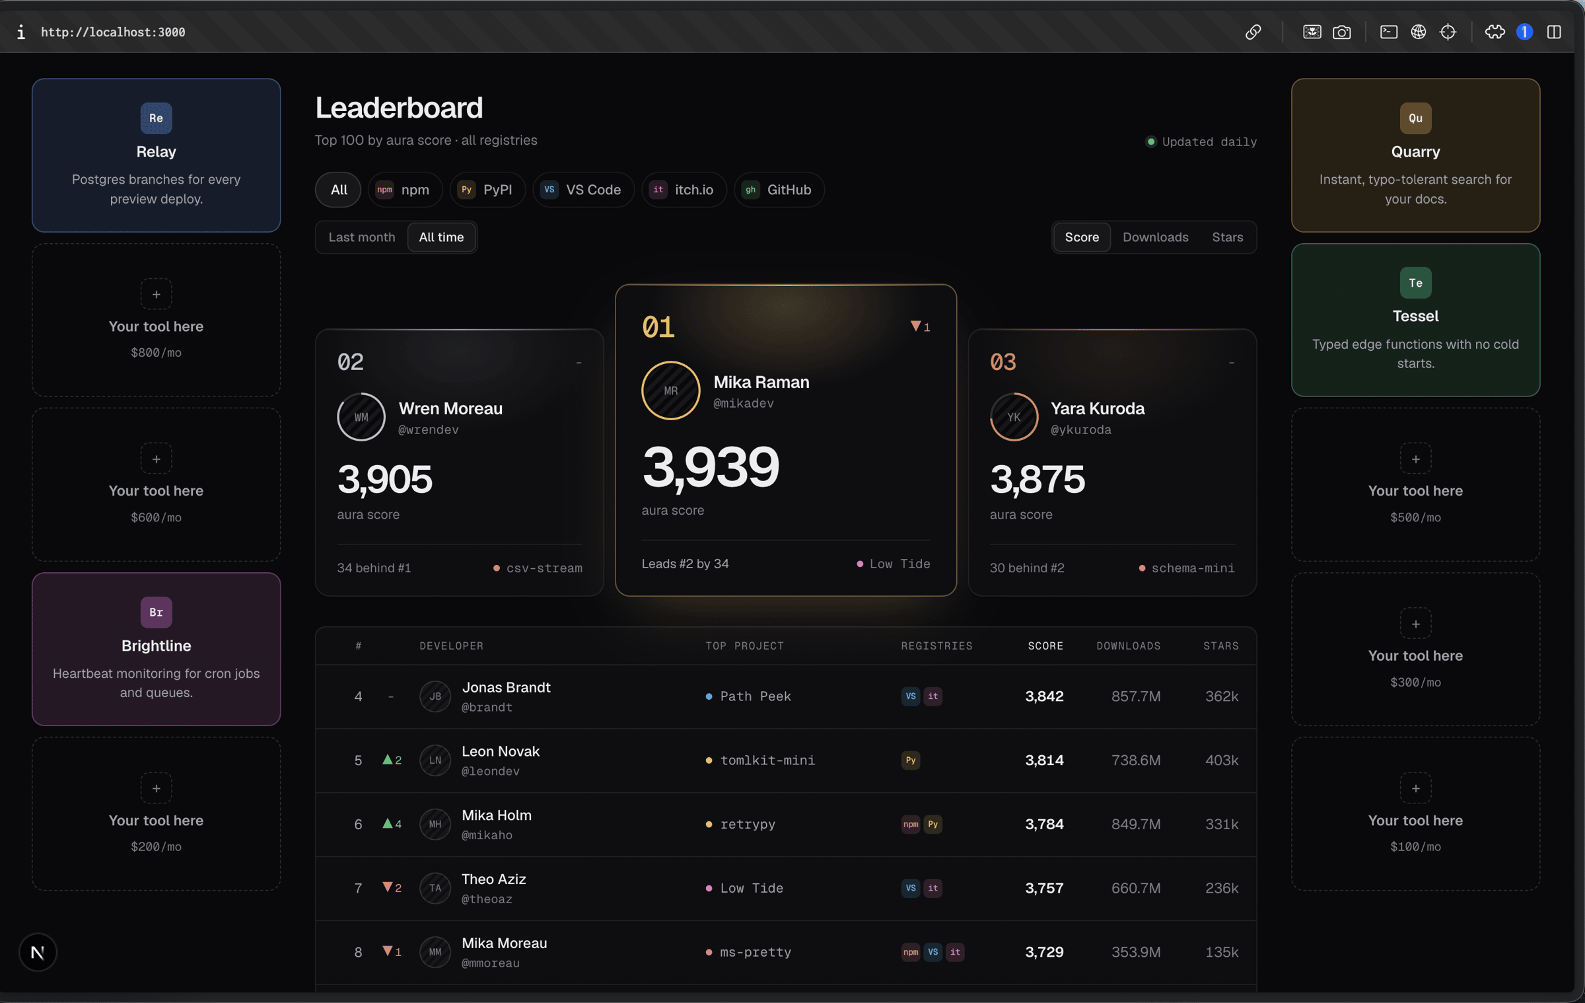Image resolution: width=1585 pixels, height=1003 pixels.
Task: Click Jonas Brandt's 3,842 score
Action: point(1044,696)
